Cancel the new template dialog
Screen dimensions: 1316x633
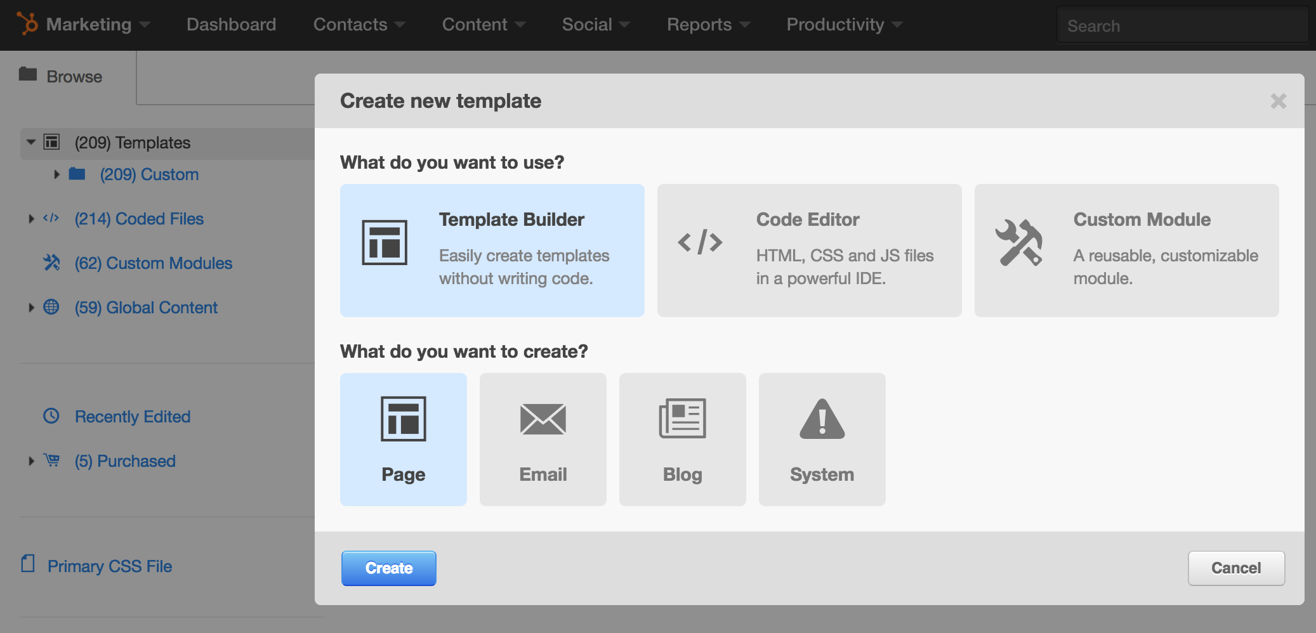click(1235, 568)
